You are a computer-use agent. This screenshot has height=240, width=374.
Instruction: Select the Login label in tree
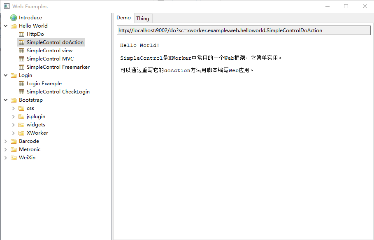click(x=26, y=75)
